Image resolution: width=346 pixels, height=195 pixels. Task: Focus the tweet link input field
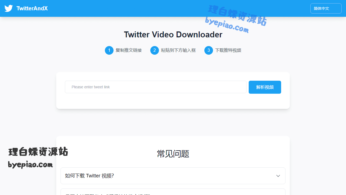155,87
